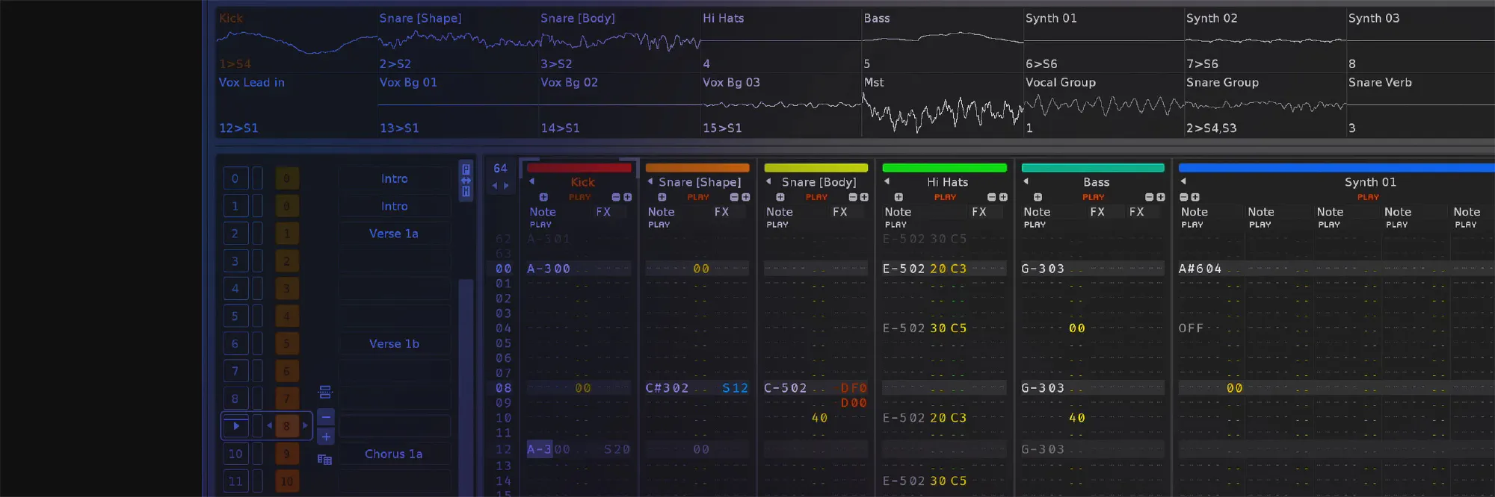The width and height of the screenshot is (1495, 497).
Task: Add an effect column to the Bass track
Action: (1160, 197)
